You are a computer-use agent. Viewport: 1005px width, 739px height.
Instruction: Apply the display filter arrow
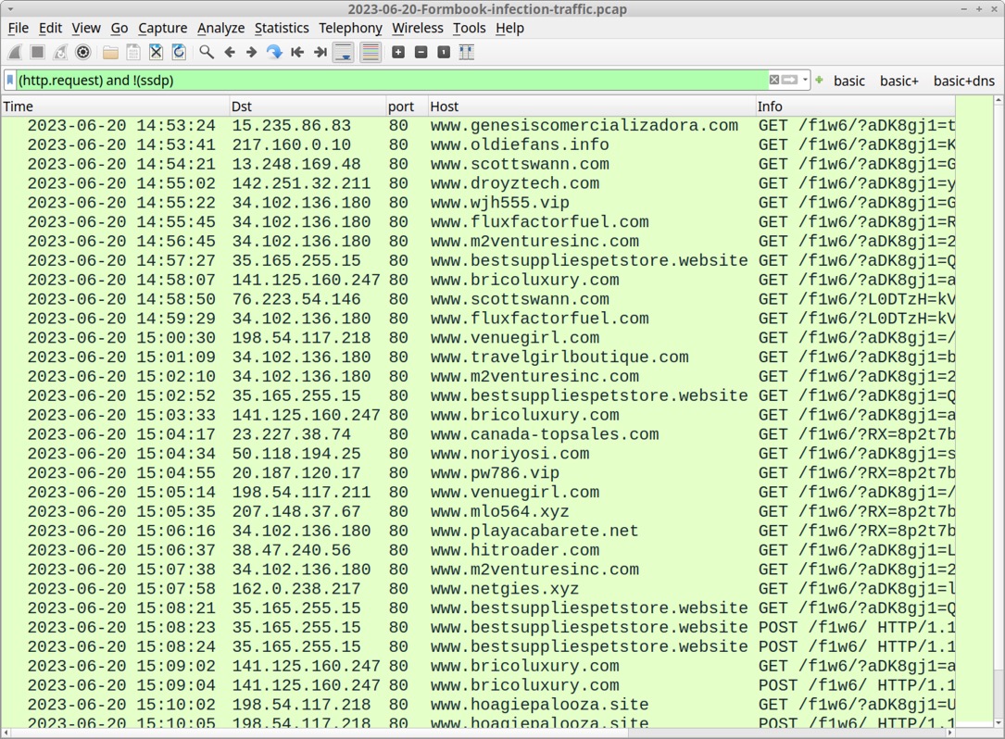click(x=789, y=81)
